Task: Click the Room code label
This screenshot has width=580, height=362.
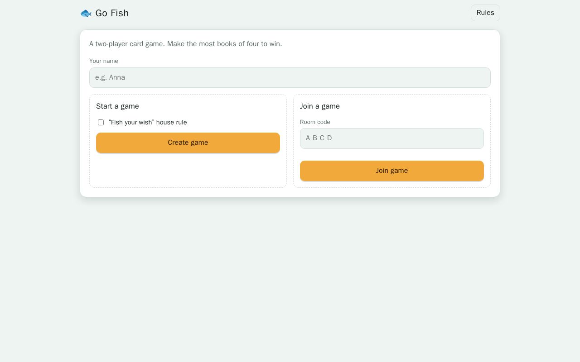Action: tap(315, 122)
